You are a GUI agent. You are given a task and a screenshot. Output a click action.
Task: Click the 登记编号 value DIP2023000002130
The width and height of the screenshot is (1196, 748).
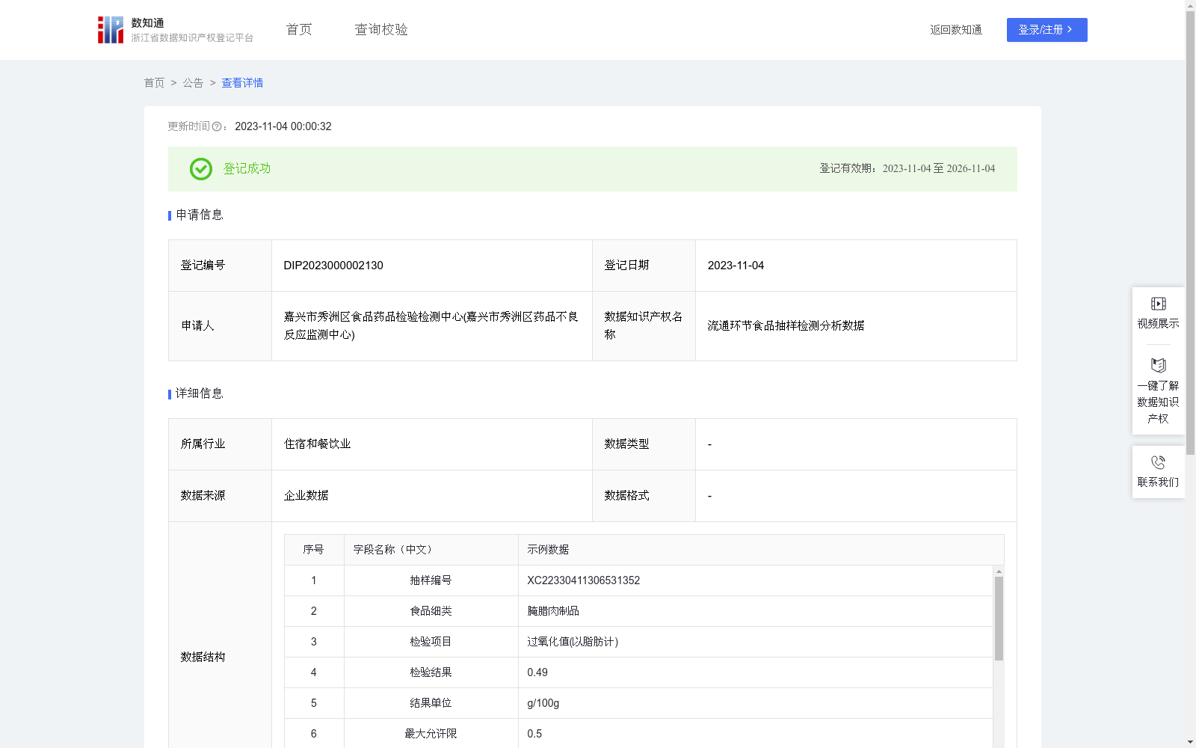(332, 265)
